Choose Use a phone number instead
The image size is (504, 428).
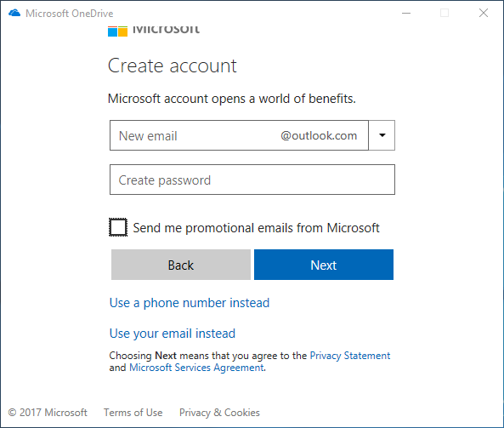(190, 303)
